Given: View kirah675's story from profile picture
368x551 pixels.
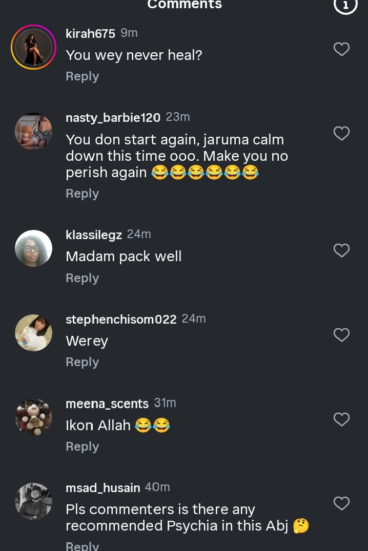Looking at the screenshot, I should 34,47.
